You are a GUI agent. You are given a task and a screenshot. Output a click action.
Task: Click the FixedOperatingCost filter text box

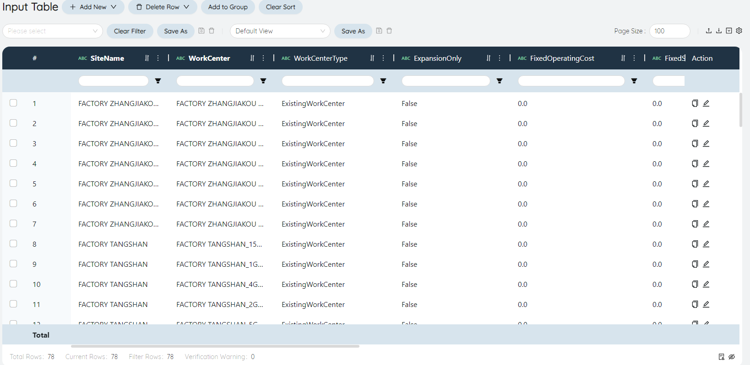571,81
